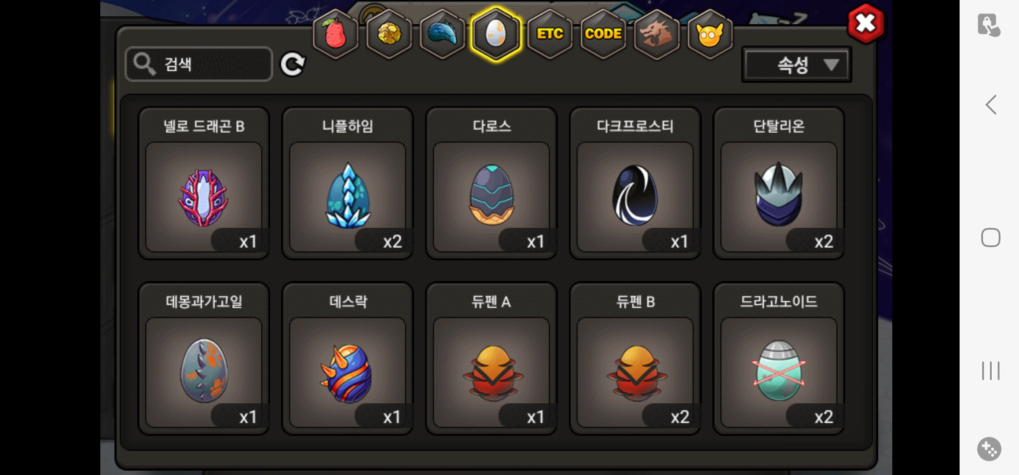
Task: Click the refresh arrow beside search
Action: (293, 65)
